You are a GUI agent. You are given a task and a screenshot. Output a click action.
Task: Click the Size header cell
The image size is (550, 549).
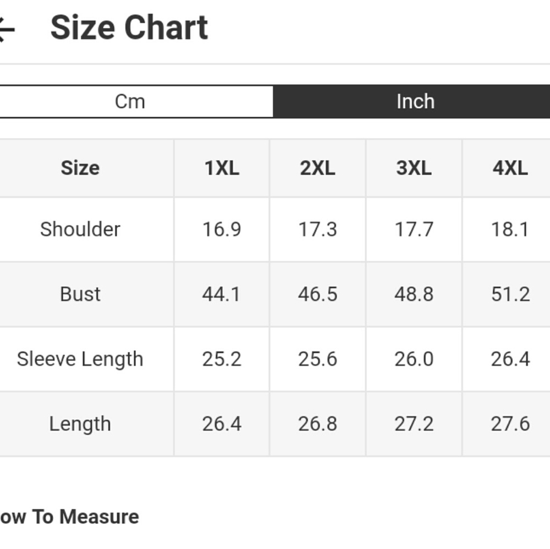click(x=80, y=168)
